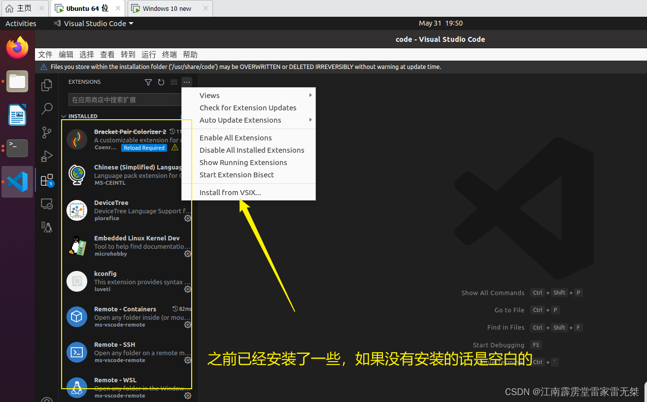Click Visual Studio Code dock icon
The height and width of the screenshot is (402, 647).
tap(17, 182)
